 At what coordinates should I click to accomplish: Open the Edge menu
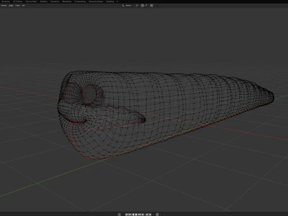(11, 5)
